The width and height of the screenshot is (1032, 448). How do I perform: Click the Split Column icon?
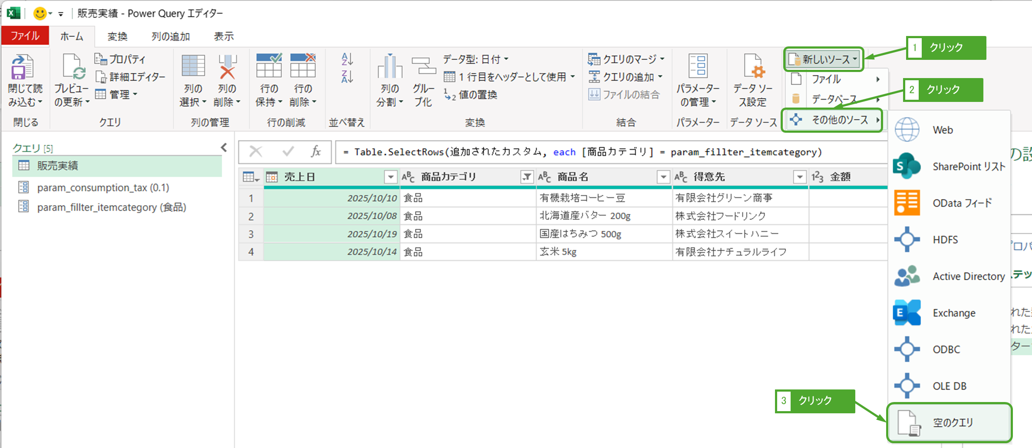click(x=389, y=68)
